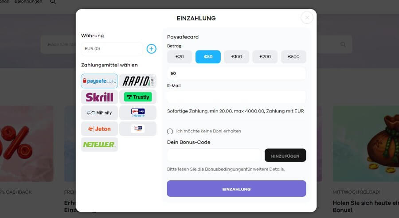Enable 'Ich möchte keine Boni erhalten' option
Viewport: 399px width, 218px height.
170,131
